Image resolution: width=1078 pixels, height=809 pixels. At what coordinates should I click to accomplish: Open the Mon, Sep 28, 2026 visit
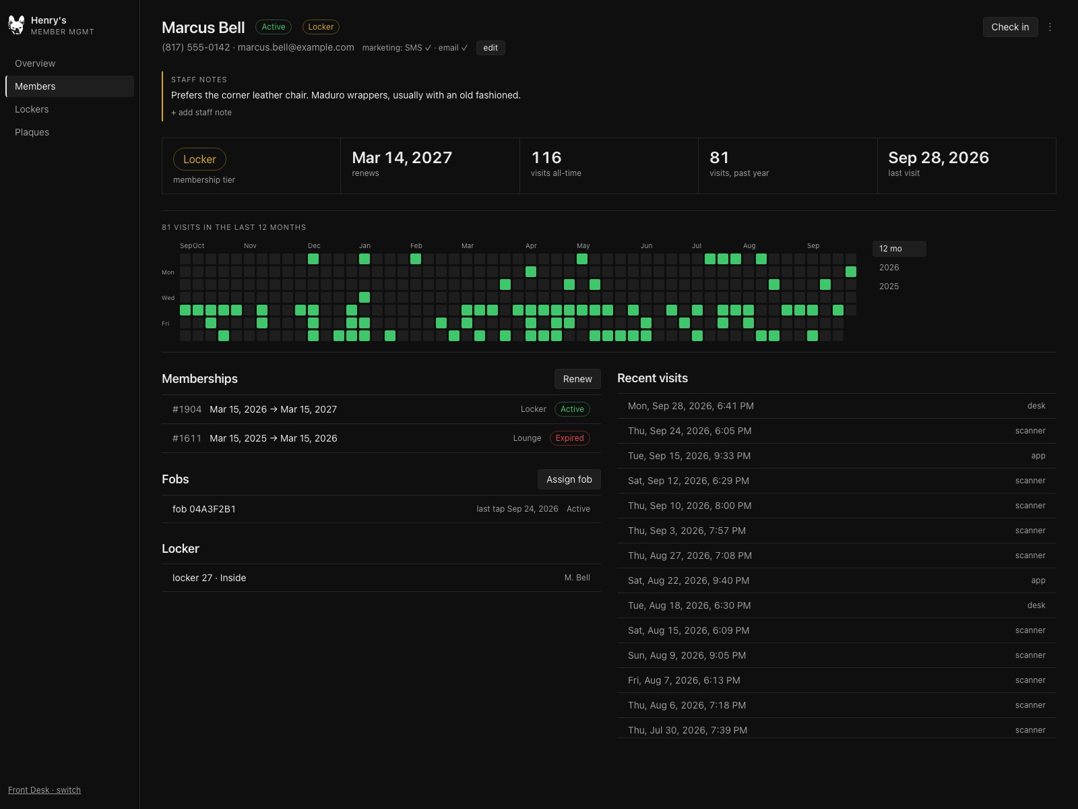coord(837,406)
